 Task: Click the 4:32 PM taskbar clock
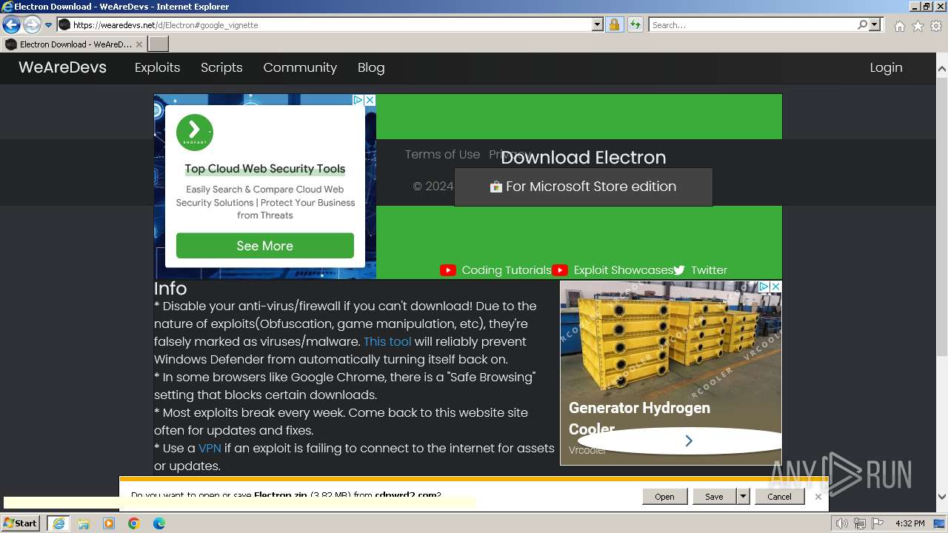tap(909, 523)
